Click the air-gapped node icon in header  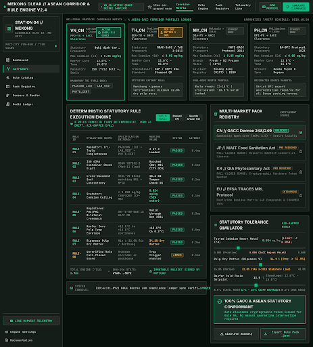pos(149,7)
